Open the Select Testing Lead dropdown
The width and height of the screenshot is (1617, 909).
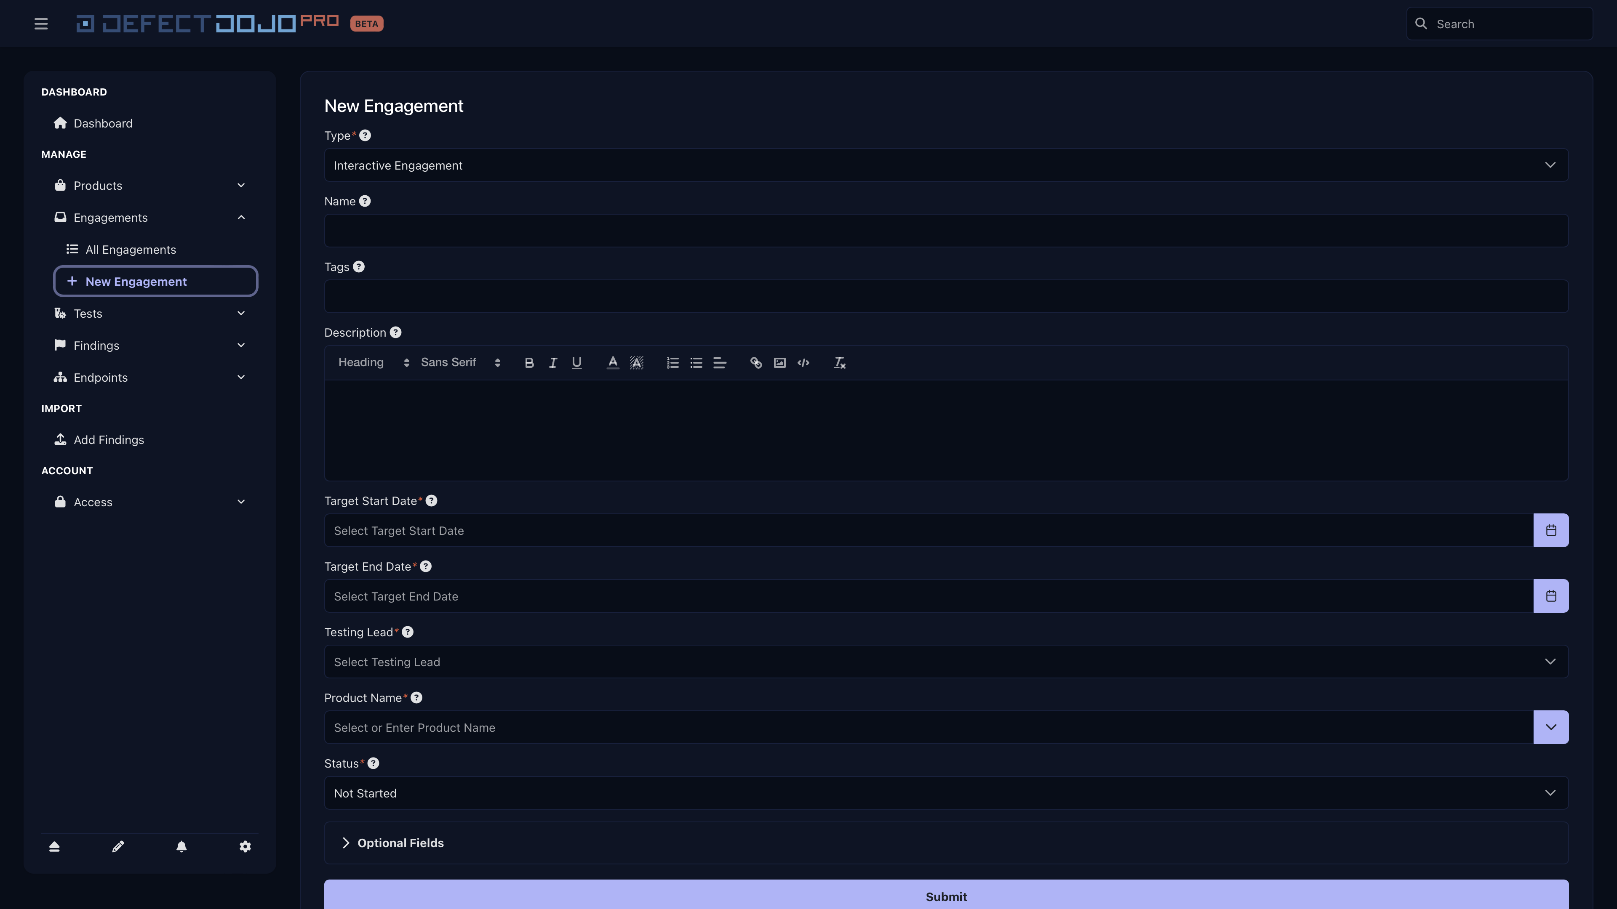click(x=1550, y=661)
